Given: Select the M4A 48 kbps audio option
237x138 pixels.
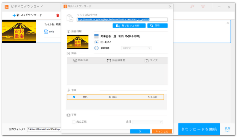Looking at the screenshot, I should click(115, 97).
